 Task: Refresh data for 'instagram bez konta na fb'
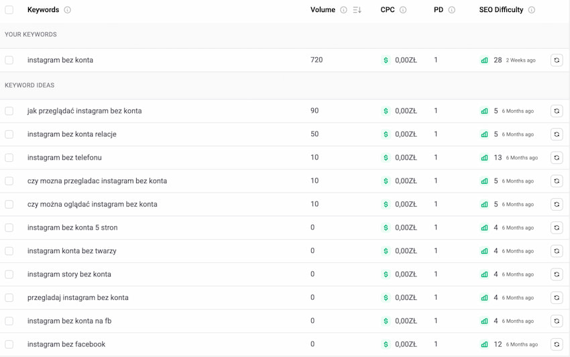pos(557,321)
